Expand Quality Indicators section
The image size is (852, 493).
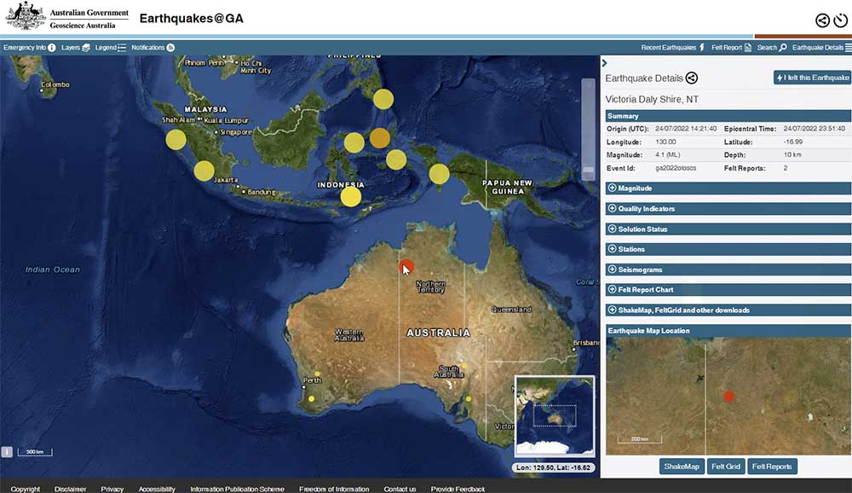click(x=728, y=208)
